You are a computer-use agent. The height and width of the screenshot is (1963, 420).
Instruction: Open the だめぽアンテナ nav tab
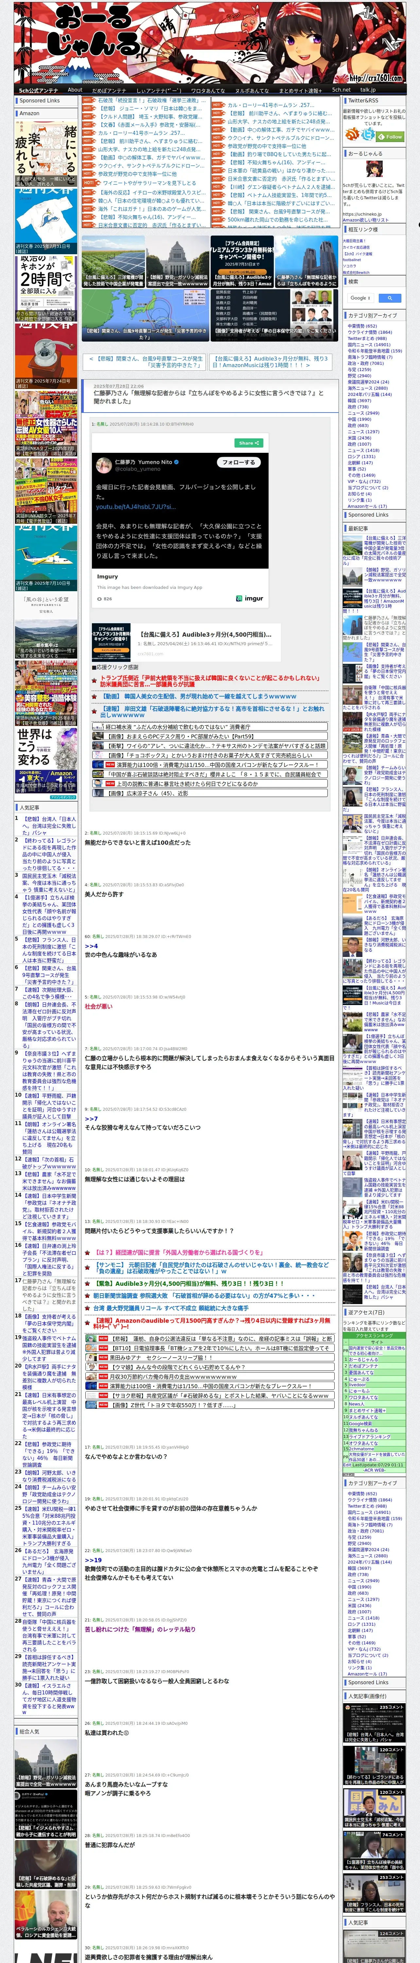(x=109, y=90)
